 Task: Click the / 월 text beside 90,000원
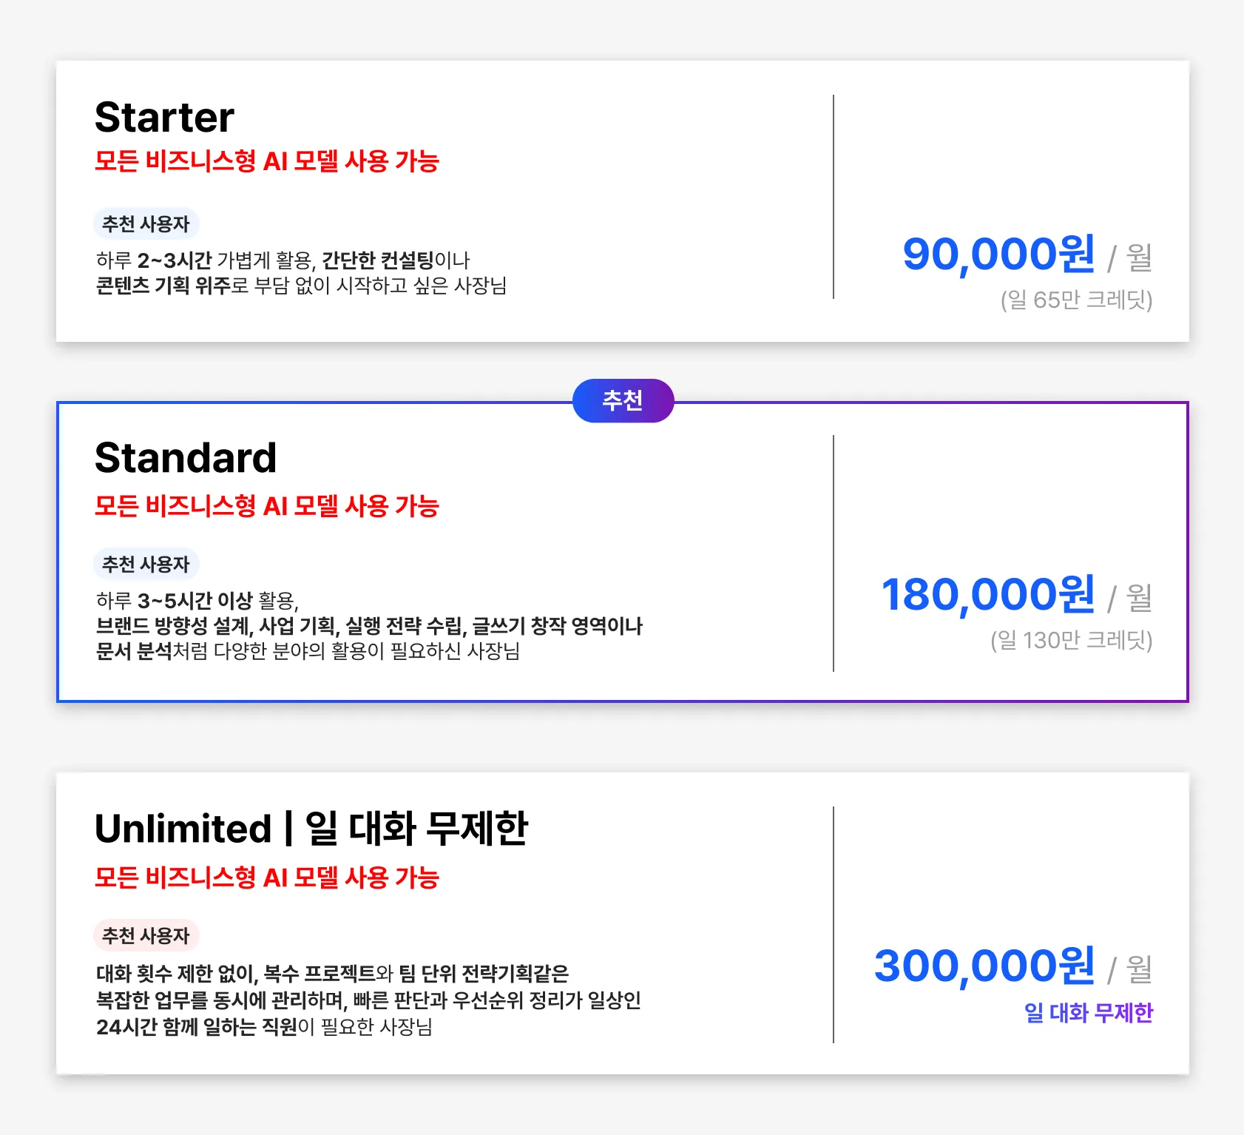1130,257
